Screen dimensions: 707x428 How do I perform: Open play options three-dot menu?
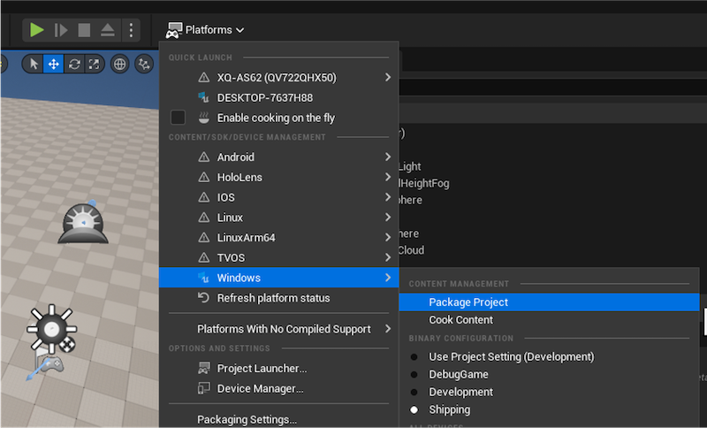(x=131, y=30)
